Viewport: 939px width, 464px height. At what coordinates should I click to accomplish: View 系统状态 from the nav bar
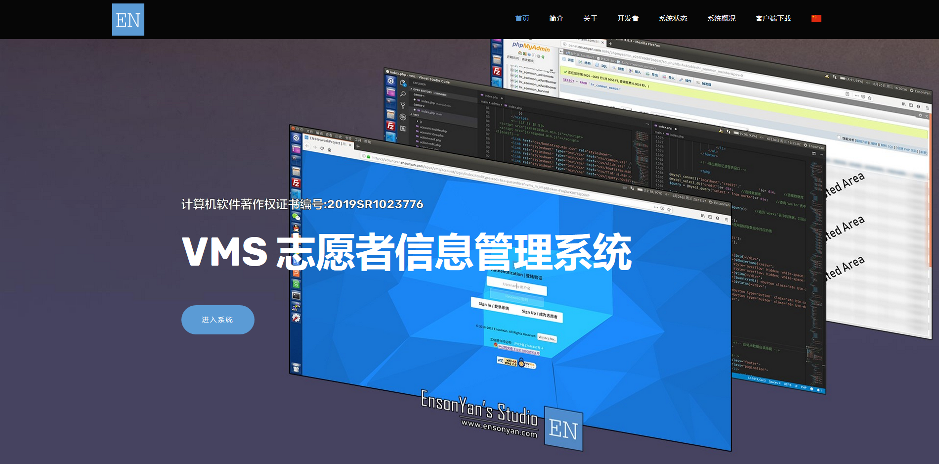pos(673,18)
